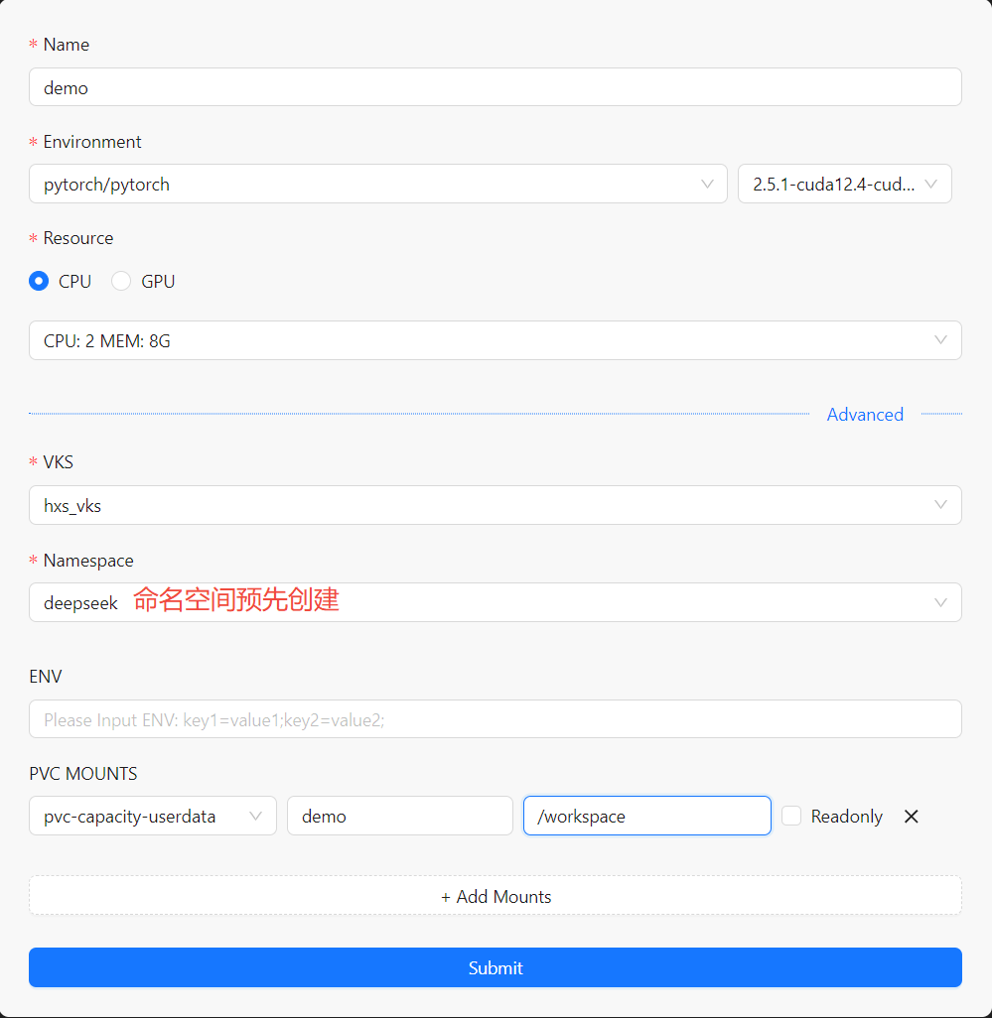Click the /workspace mount path field
This screenshot has width=992, height=1018.
pyautogui.click(x=646, y=817)
